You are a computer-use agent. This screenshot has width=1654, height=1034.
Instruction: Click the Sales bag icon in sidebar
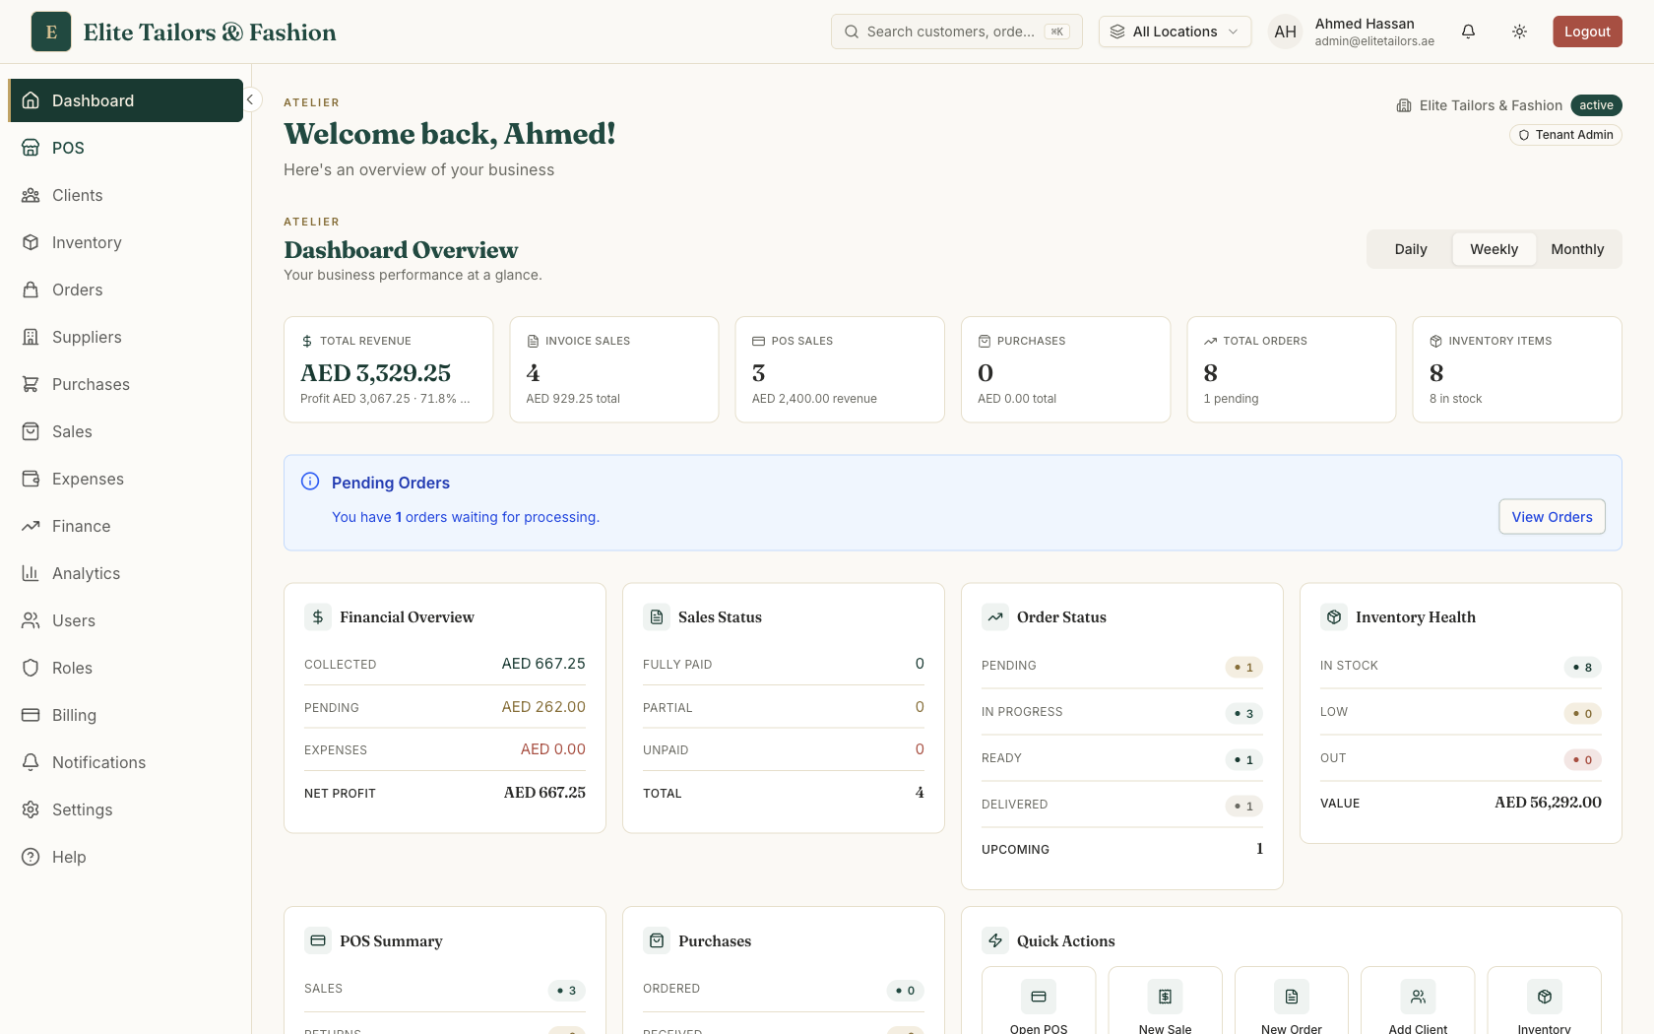click(x=31, y=431)
